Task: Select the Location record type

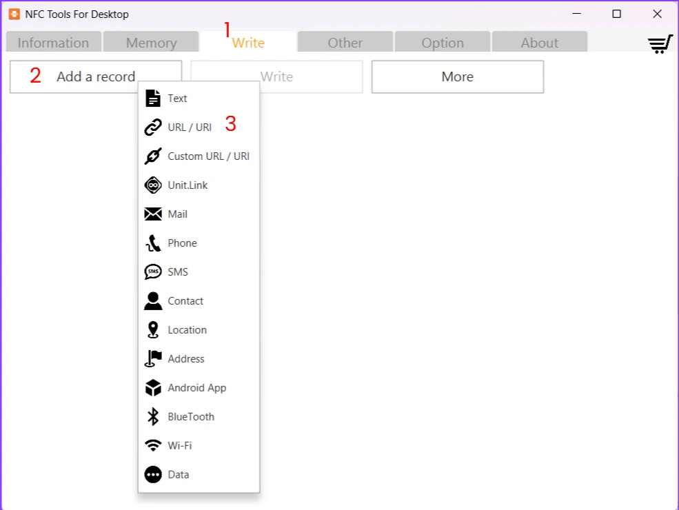Action: (187, 330)
